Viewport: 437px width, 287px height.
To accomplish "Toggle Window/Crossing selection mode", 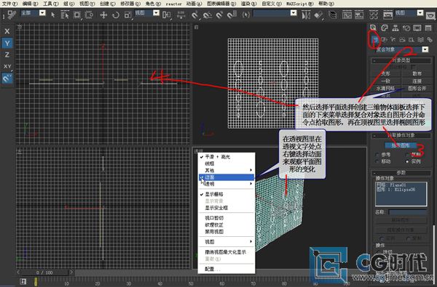I will pyautogui.click(x=89, y=15).
